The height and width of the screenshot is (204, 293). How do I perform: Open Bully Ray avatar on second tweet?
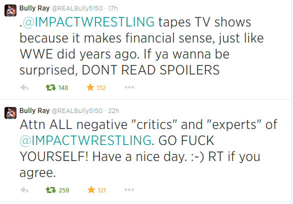click(x=10, y=113)
